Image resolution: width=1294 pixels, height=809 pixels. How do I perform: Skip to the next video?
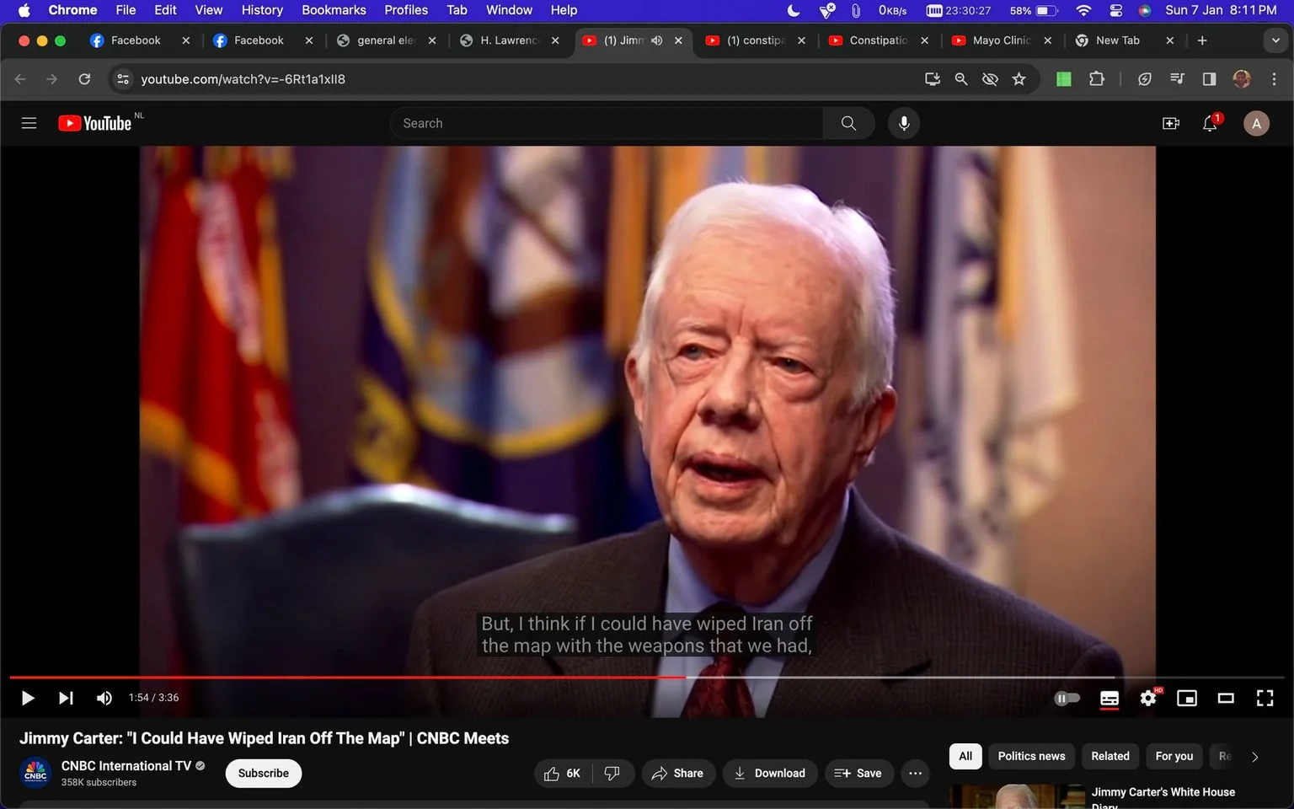(x=66, y=698)
